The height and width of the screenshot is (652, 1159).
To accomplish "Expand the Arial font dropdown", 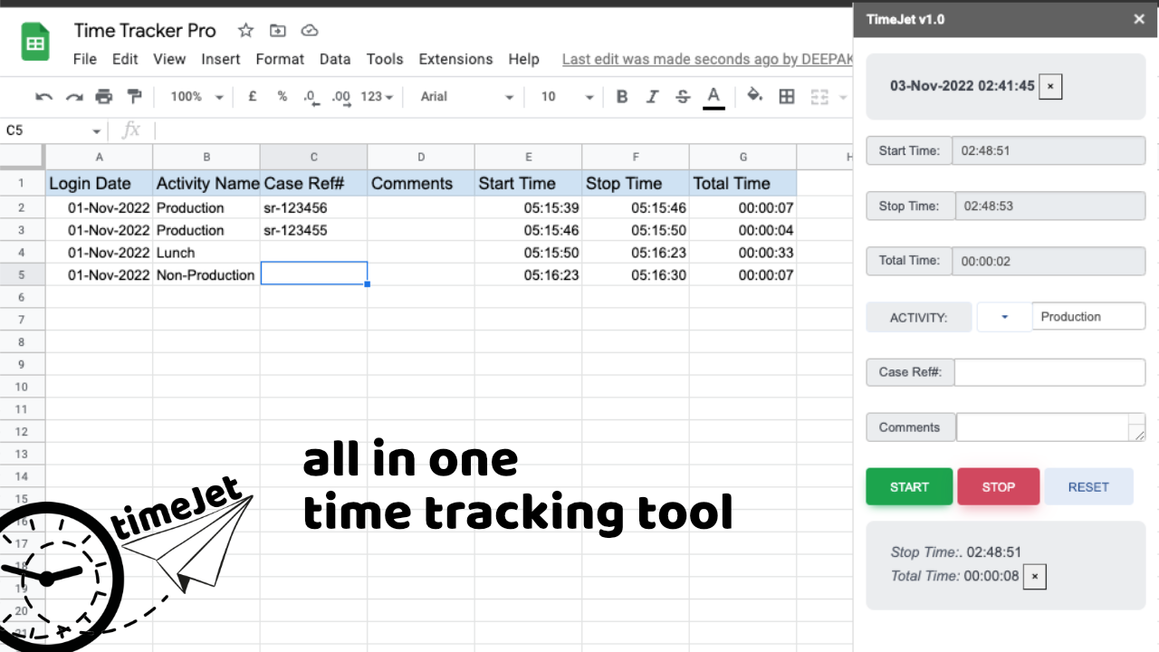I will tap(466, 97).
